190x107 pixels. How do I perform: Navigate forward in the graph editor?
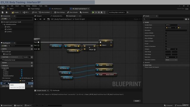[x=44, y=19]
